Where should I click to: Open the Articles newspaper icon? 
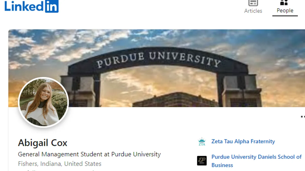point(253,3)
